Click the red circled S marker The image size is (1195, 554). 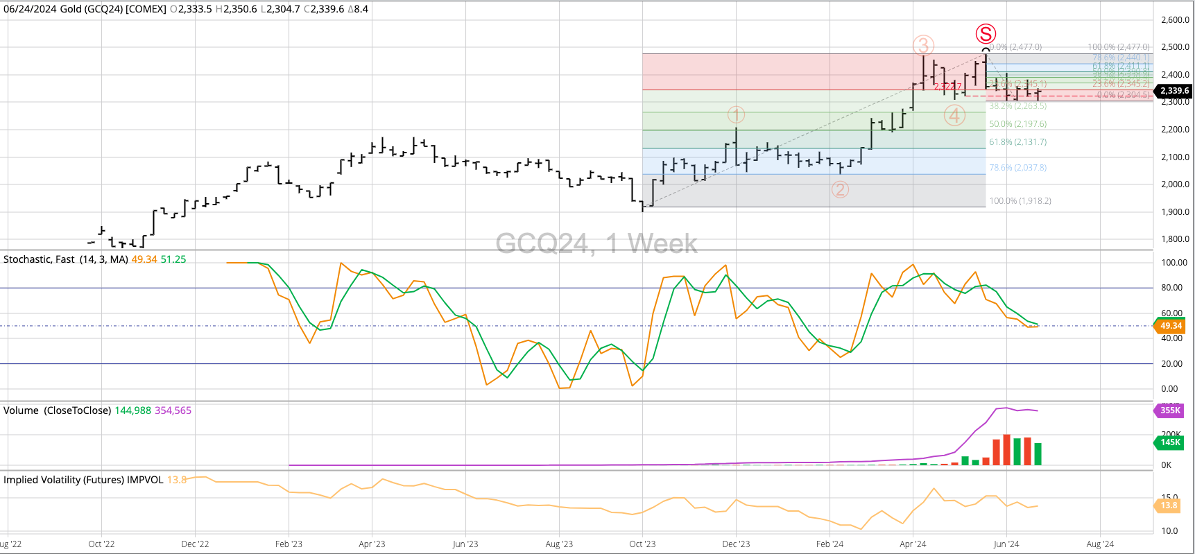click(x=986, y=33)
